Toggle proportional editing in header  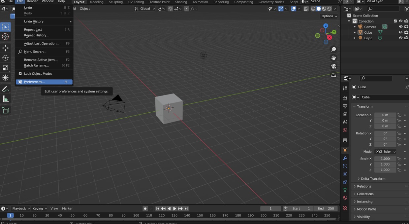click(187, 9)
